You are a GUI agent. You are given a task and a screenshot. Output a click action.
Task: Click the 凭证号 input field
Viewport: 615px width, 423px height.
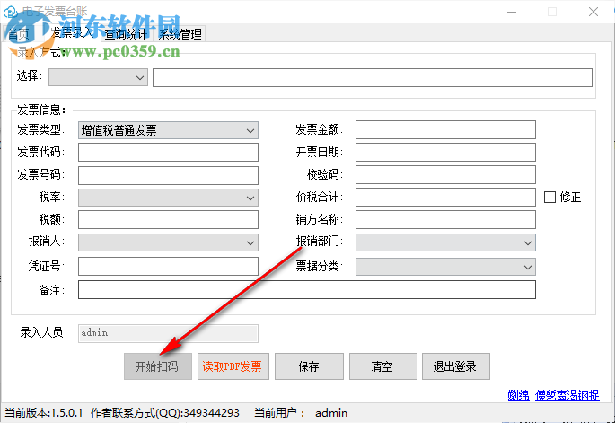pyautogui.click(x=168, y=267)
